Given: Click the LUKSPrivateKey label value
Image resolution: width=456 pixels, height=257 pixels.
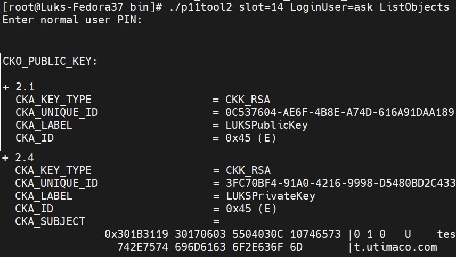Looking at the screenshot, I should click(271, 196).
